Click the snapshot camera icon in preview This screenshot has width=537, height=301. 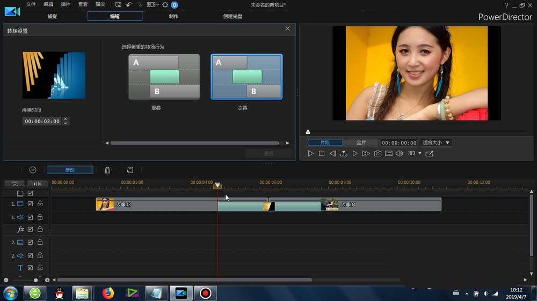point(378,154)
